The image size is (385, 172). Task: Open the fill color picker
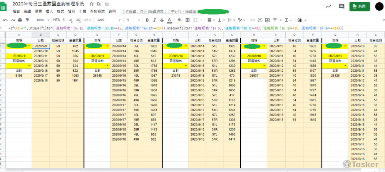[x=180, y=20]
